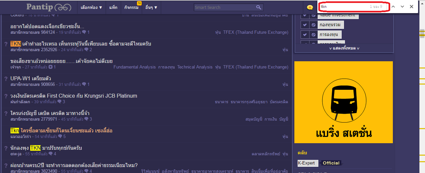This screenshot has width=425, height=173.
Task: Toggle the checkmark for การลงทุน tag
Action: 305,34
